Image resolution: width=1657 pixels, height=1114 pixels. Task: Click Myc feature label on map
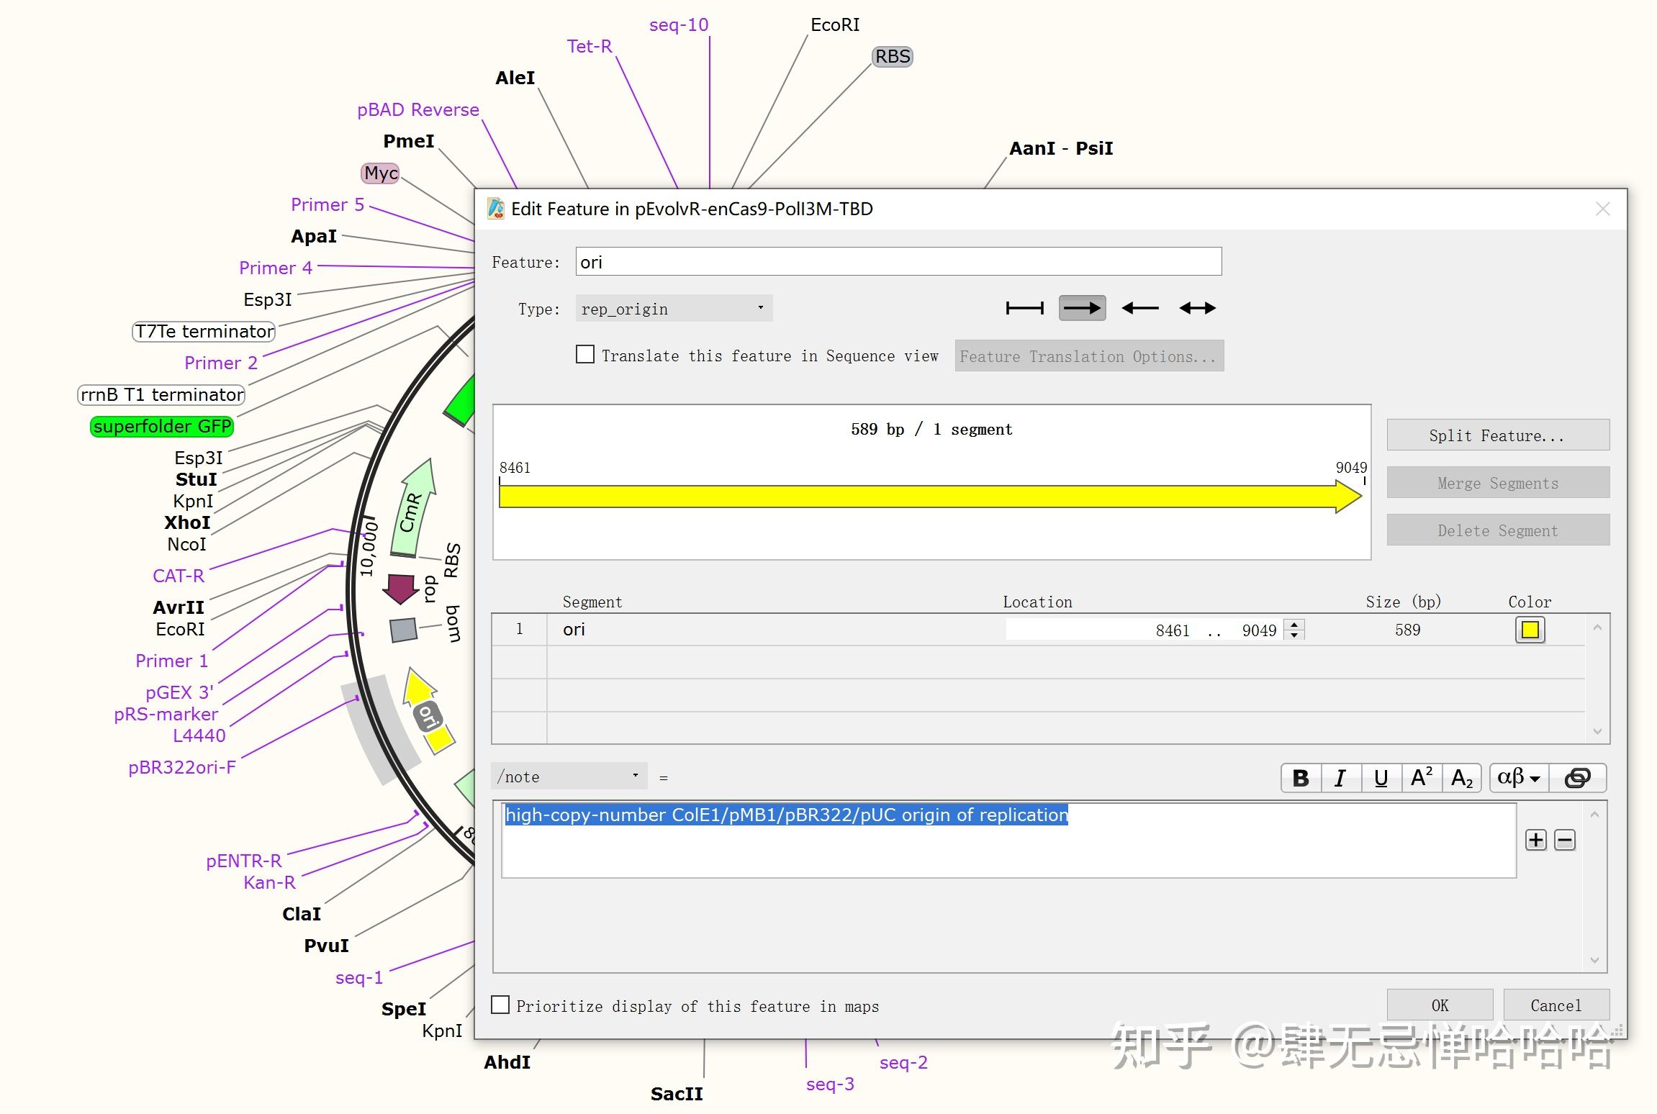tap(380, 173)
